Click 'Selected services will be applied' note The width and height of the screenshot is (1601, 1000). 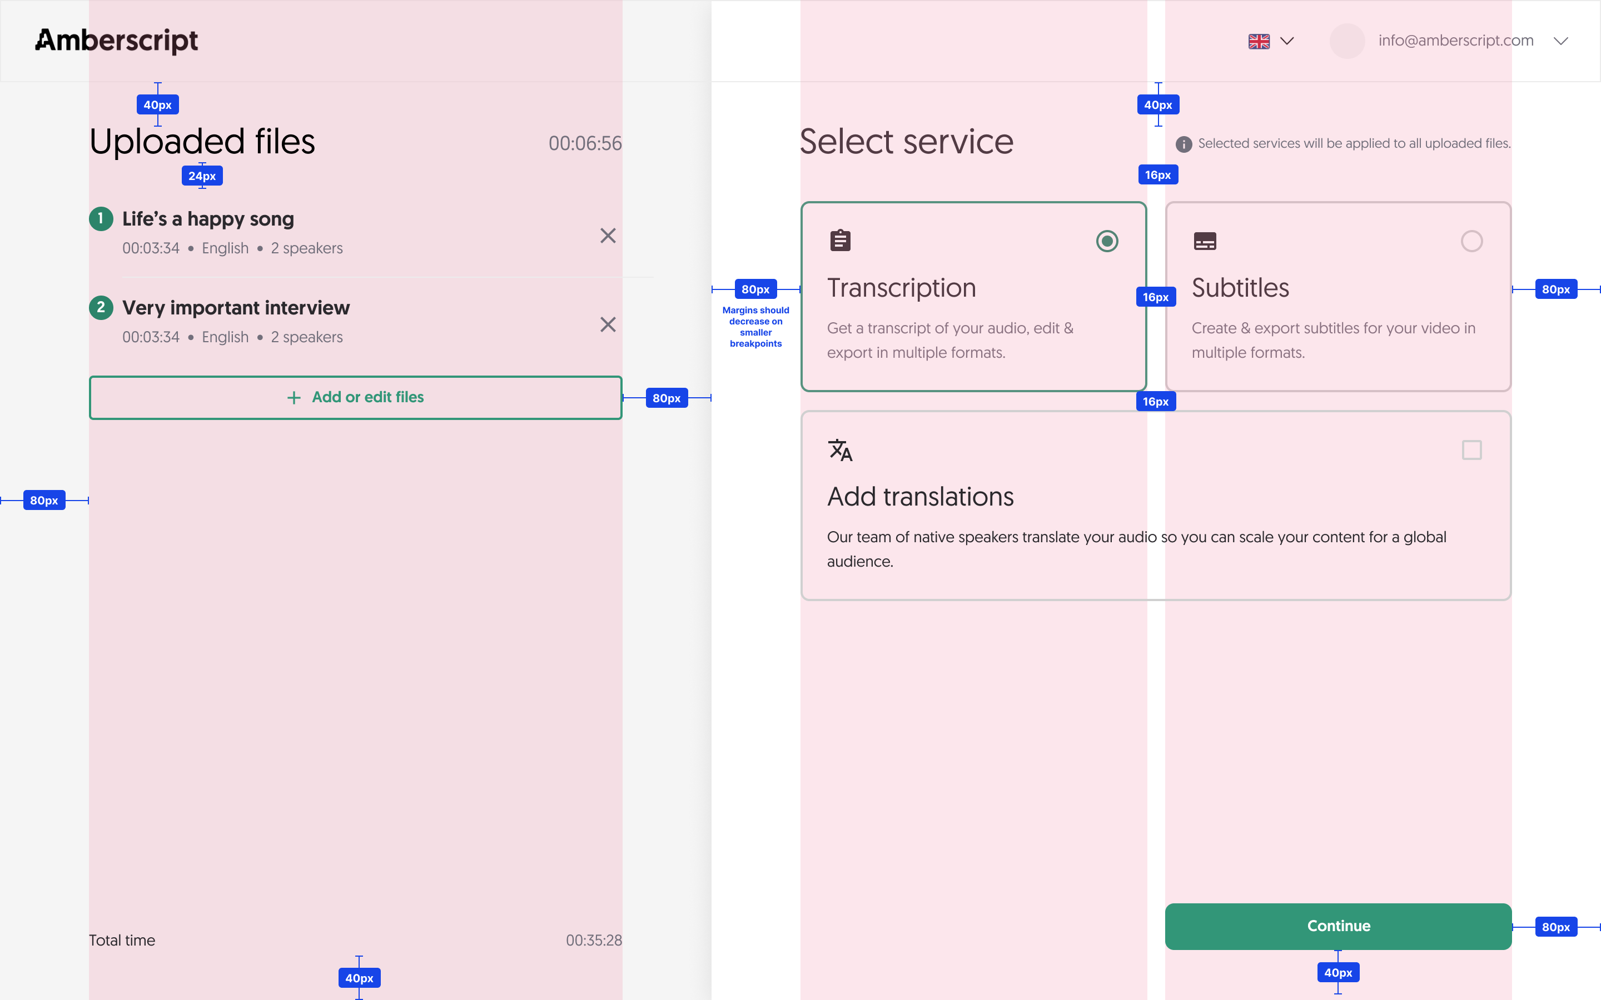click(1354, 143)
